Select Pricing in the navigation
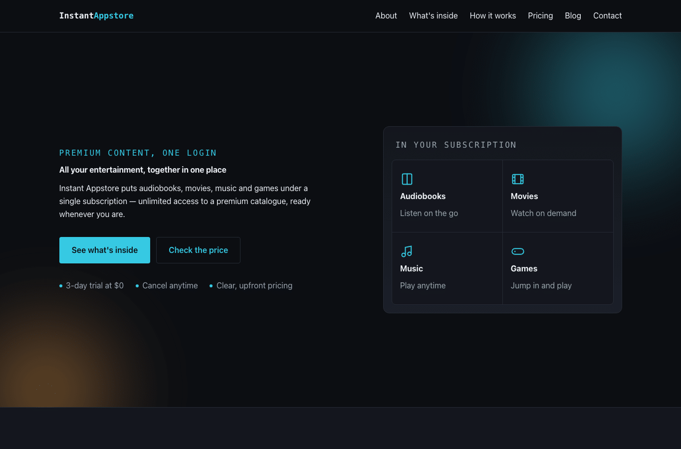The width and height of the screenshot is (681, 449). 540,15
